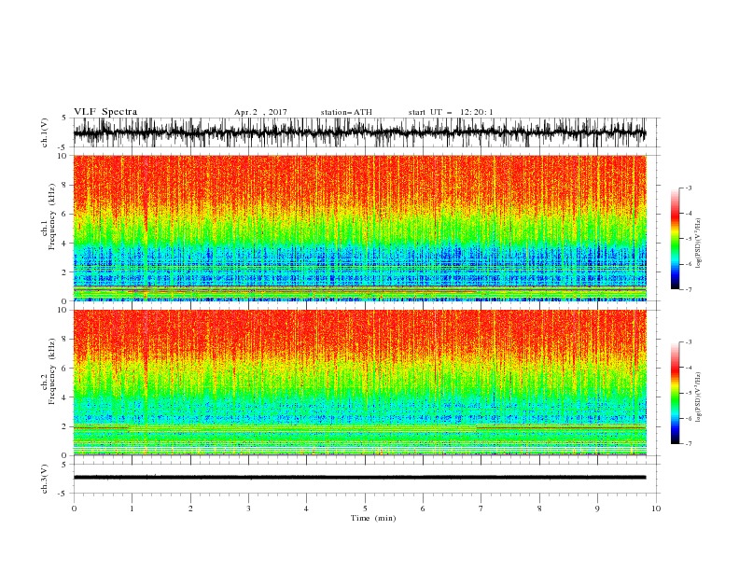Click the ch.2 spectrogram color scale bar
Viewport: 739px width, 571px height.
(675, 393)
